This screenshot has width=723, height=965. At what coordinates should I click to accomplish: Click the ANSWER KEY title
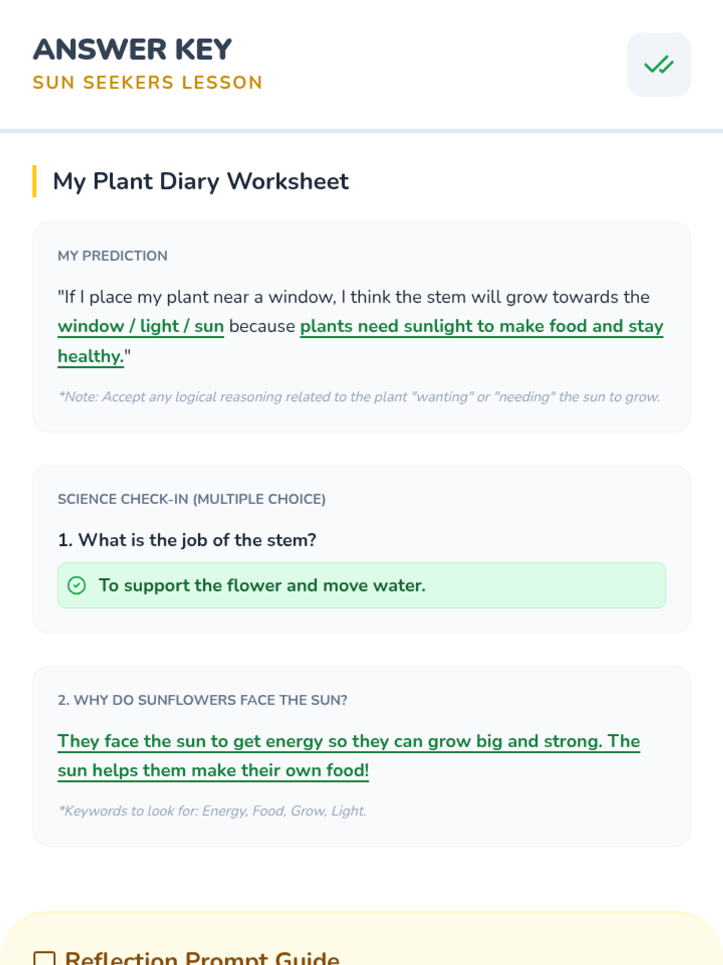132,49
